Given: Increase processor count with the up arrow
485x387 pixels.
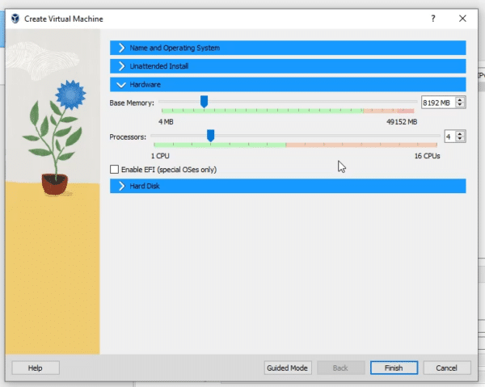Looking at the screenshot, I should [461, 134].
